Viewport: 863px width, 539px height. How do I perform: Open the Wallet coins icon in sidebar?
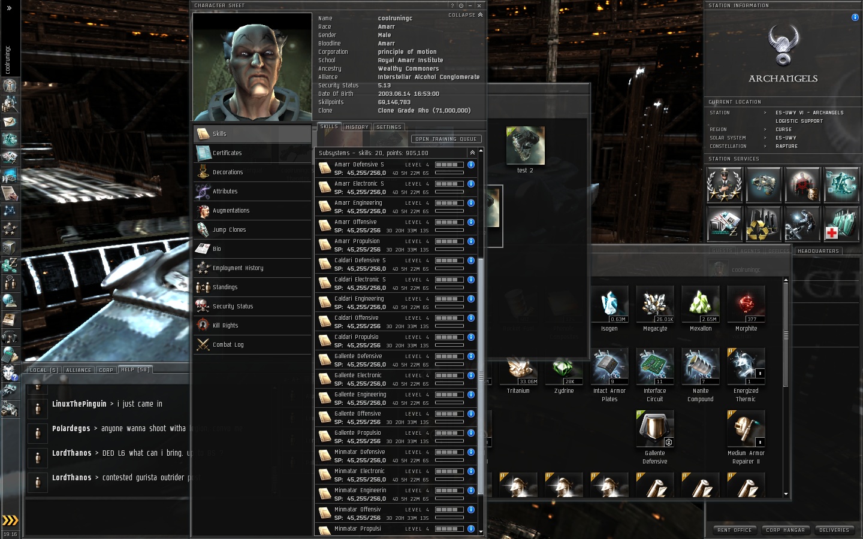pos(10,265)
